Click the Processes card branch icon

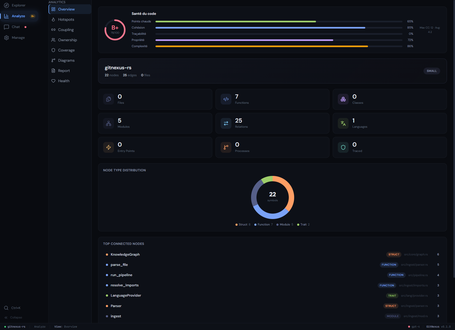pos(226,147)
